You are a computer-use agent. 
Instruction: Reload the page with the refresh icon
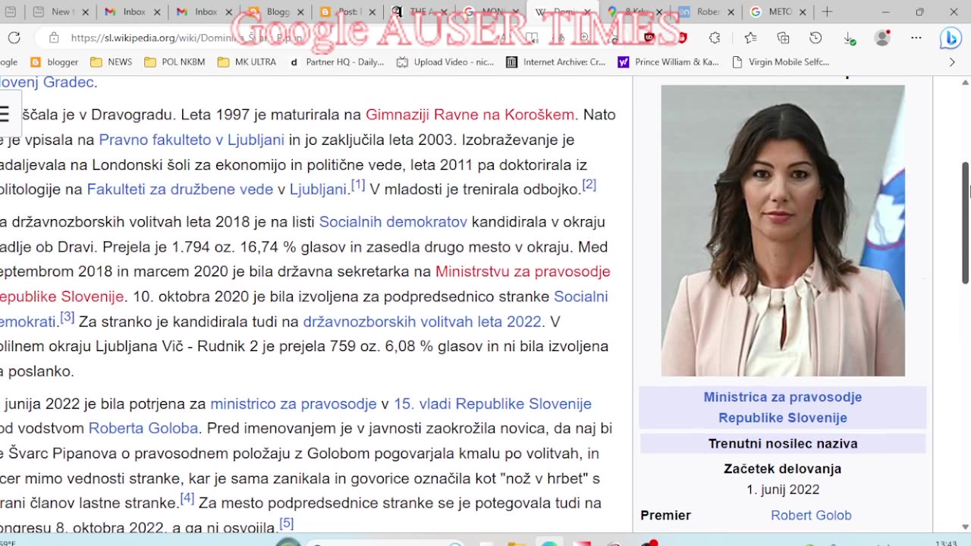coord(14,38)
